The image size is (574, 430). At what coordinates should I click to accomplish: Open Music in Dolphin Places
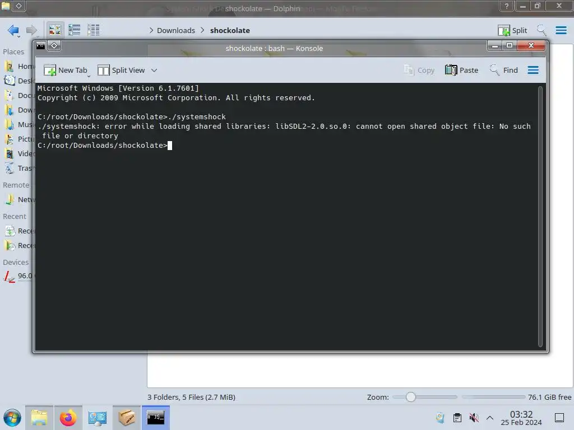click(x=18, y=125)
